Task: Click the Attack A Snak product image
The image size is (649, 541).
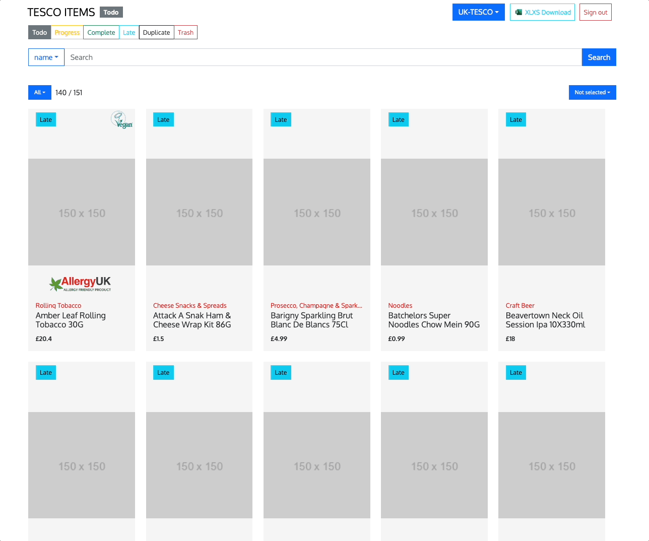Action: pyautogui.click(x=199, y=212)
